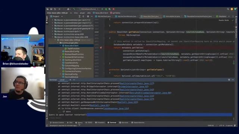This screenshot has width=239, height=134.
Task: Switch to the Database editor tab
Action: pos(221,16)
